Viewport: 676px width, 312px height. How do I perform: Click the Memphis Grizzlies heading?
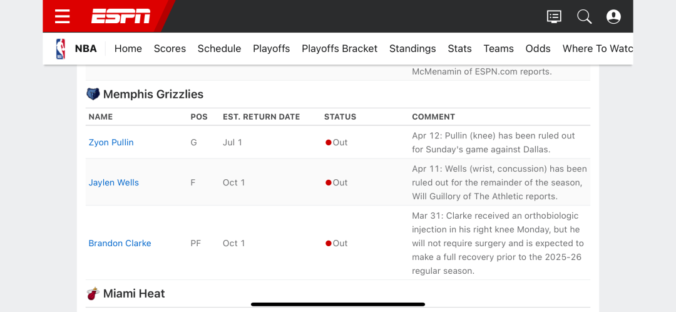pyautogui.click(x=153, y=94)
